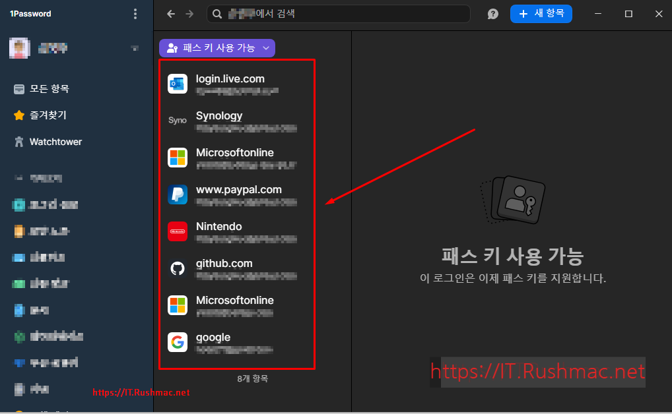The image size is (672, 414).
Task: Open the 패스 키 사용 가능 filter dropdown
Action: 217,47
